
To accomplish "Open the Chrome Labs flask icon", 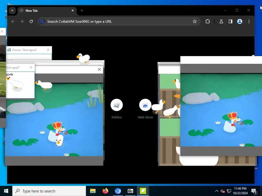I will (221, 21).
